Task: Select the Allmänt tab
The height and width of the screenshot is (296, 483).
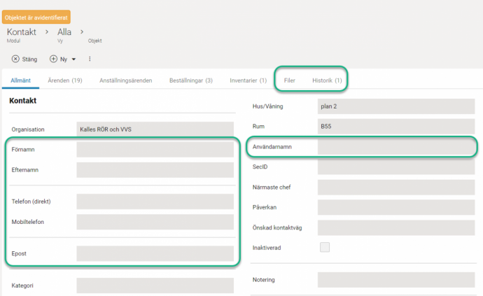Action: click(20, 80)
